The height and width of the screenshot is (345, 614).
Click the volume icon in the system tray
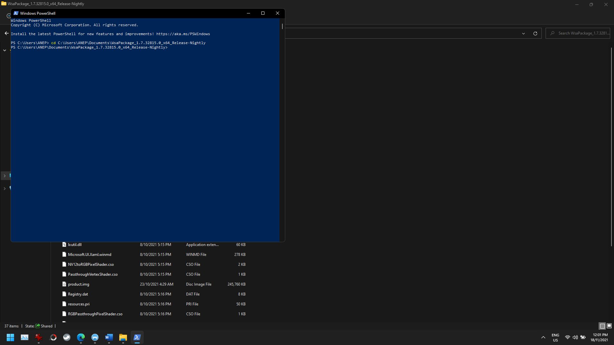tap(576, 337)
